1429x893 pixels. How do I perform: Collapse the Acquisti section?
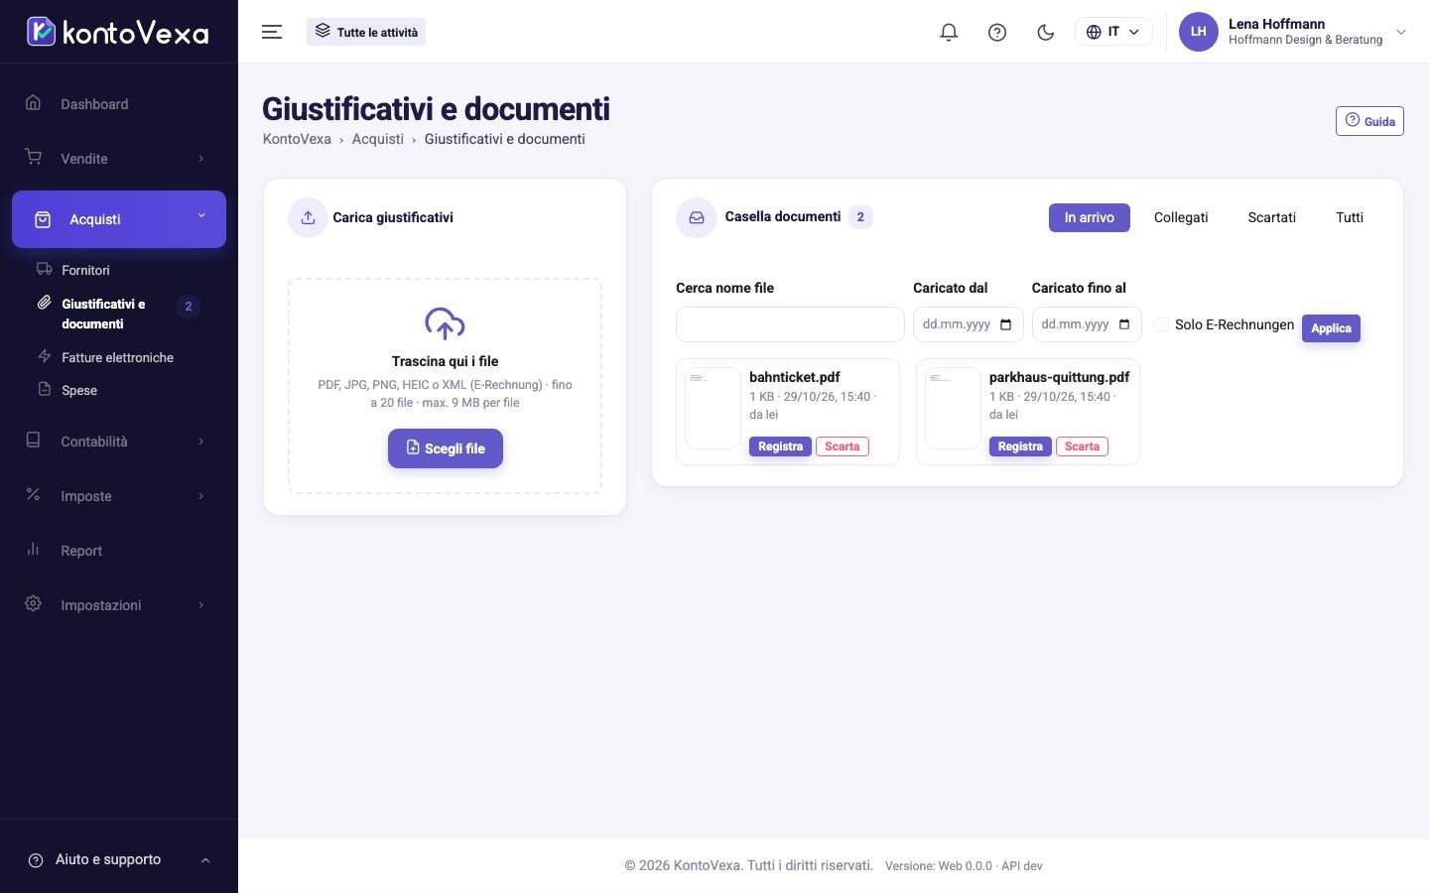[x=201, y=215]
